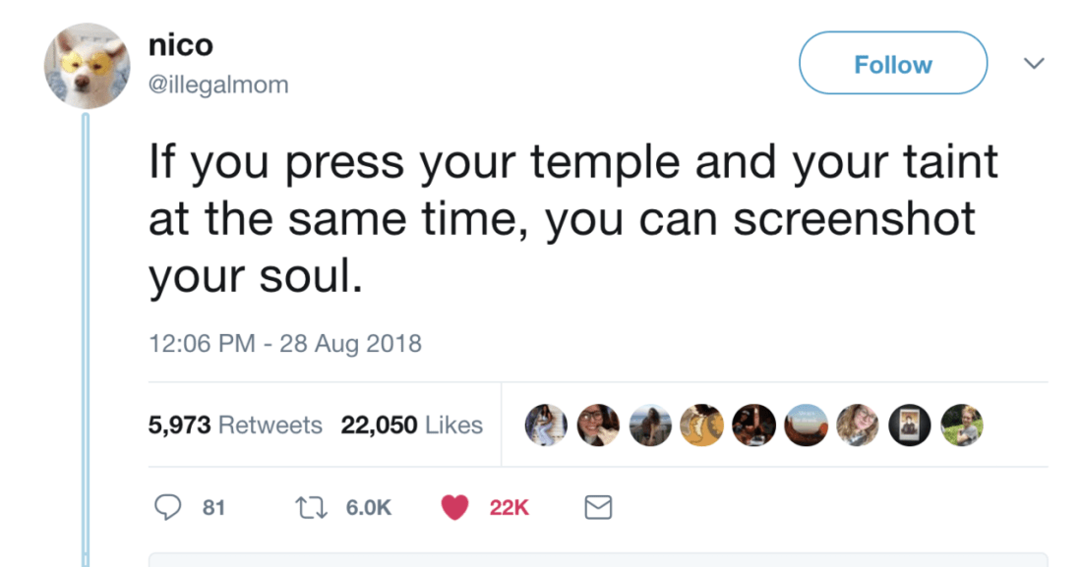The width and height of the screenshot is (1081, 567).
Task: Open the last liker avatar with greenery
Action: 962,425
